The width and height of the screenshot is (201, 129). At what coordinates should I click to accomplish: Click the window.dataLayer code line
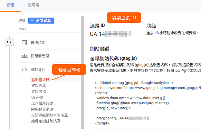pyautogui.click(x=131, y=98)
